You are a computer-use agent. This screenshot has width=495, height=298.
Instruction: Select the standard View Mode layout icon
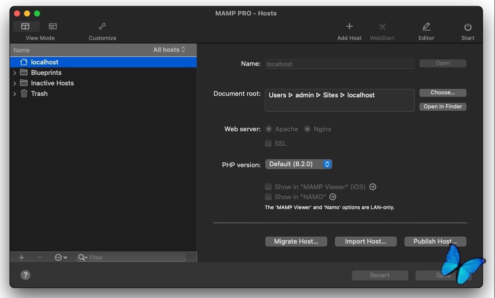point(26,26)
